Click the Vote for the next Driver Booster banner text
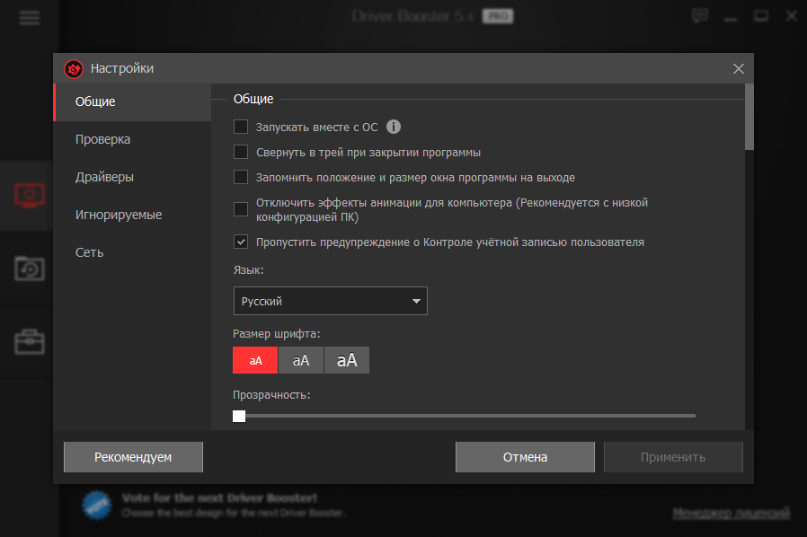Image resolution: width=807 pixels, height=537 pixels. [220, 497]
